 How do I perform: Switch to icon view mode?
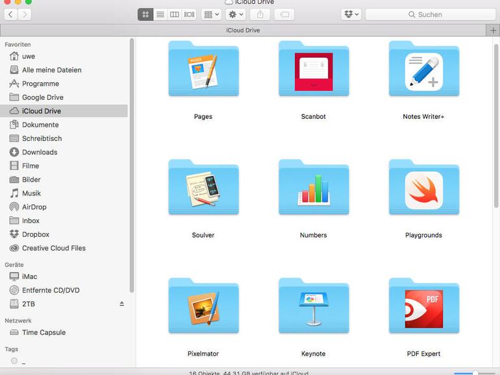(145, 14)
